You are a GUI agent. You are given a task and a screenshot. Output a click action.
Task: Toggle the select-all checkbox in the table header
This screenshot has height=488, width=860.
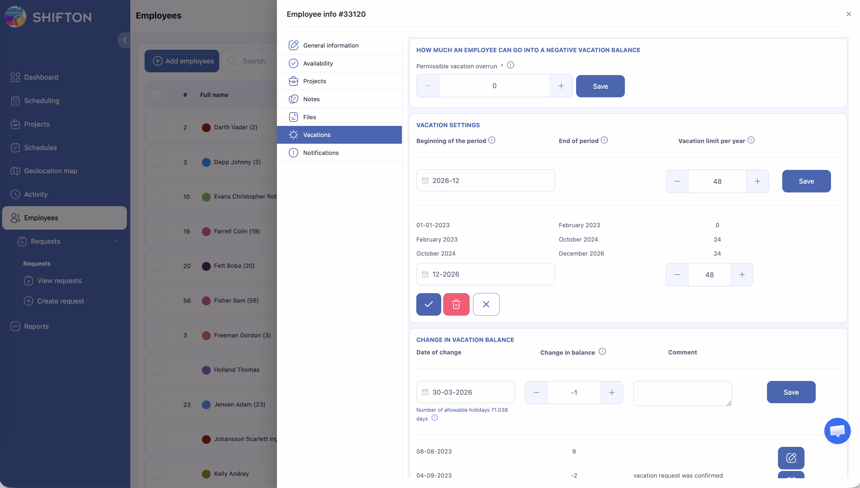click(156, 95)
